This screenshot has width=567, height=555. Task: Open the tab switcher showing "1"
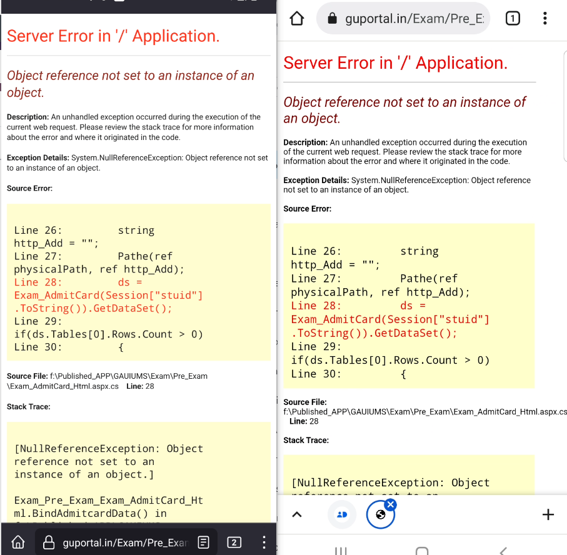[512, 18]
